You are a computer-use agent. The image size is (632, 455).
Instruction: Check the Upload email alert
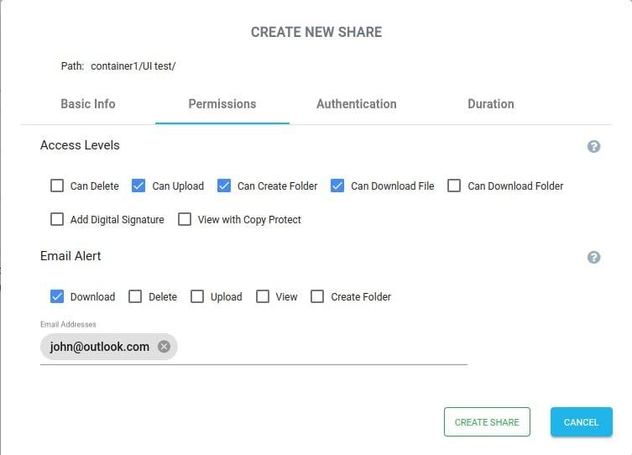click(x=197, y=296)
